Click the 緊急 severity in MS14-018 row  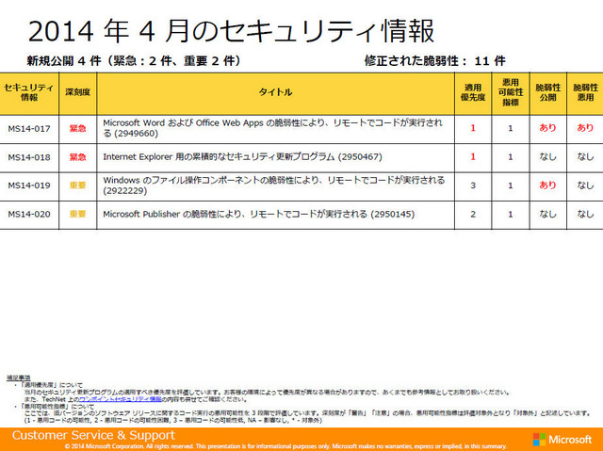pyautogui.click(x=77, y=157)
